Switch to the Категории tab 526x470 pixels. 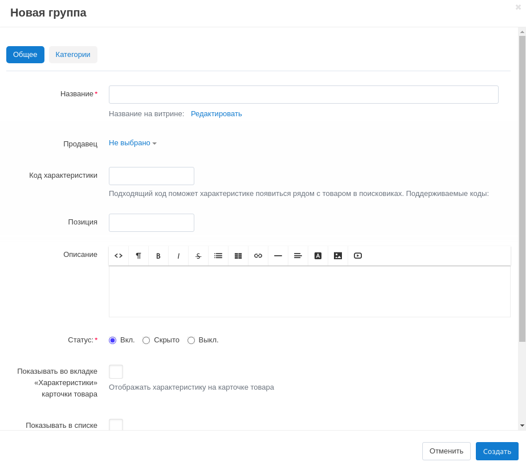[x=73, y=55]
